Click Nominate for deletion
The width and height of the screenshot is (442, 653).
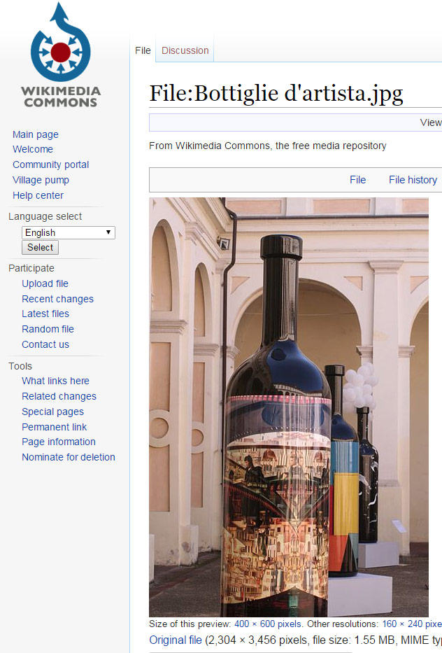click(69, 457)
